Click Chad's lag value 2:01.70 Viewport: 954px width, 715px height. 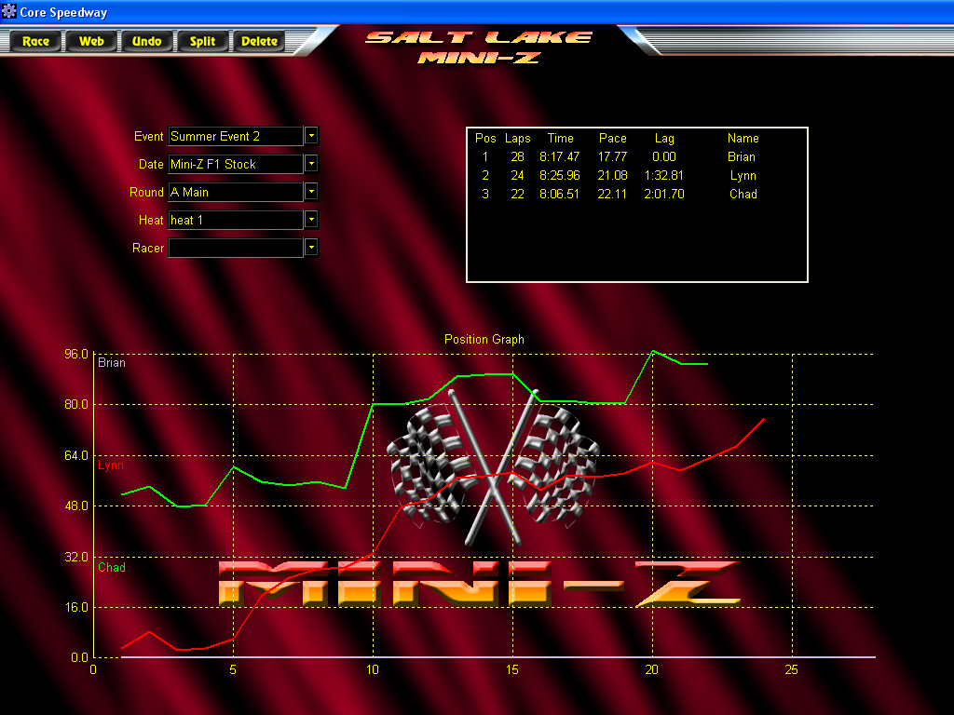tap(663, 194)
